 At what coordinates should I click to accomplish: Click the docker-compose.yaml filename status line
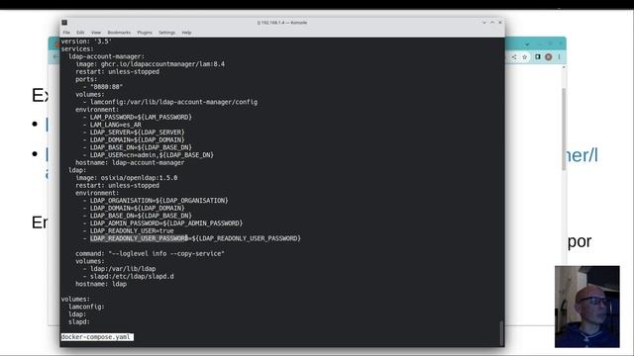[97, 336]
